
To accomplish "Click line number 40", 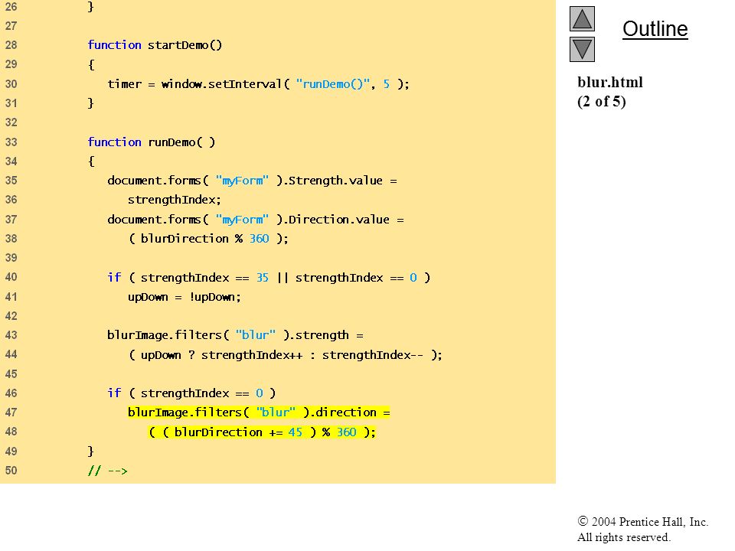I will [x=11, y=277].
